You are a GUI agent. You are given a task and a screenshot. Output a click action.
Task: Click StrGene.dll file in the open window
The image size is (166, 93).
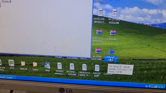point(6,2)
